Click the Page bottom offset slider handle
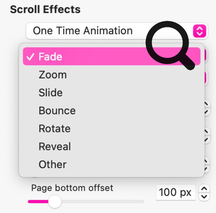This screenshot has width=216, height=213. 55,201
